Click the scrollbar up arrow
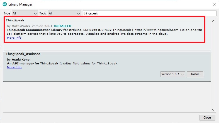The image size is (219, 123). click(x=213, y=21)
